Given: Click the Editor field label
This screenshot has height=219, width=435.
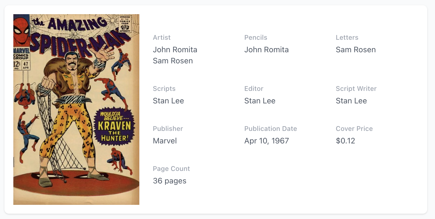Looking at the screenshot, I should (254, 89).
